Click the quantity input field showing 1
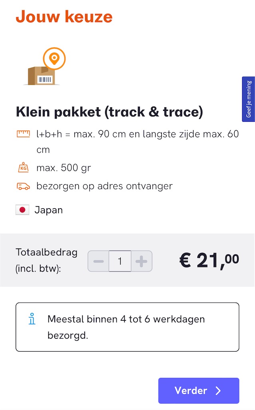Viewport: 255px width, 410px height. 120,261
